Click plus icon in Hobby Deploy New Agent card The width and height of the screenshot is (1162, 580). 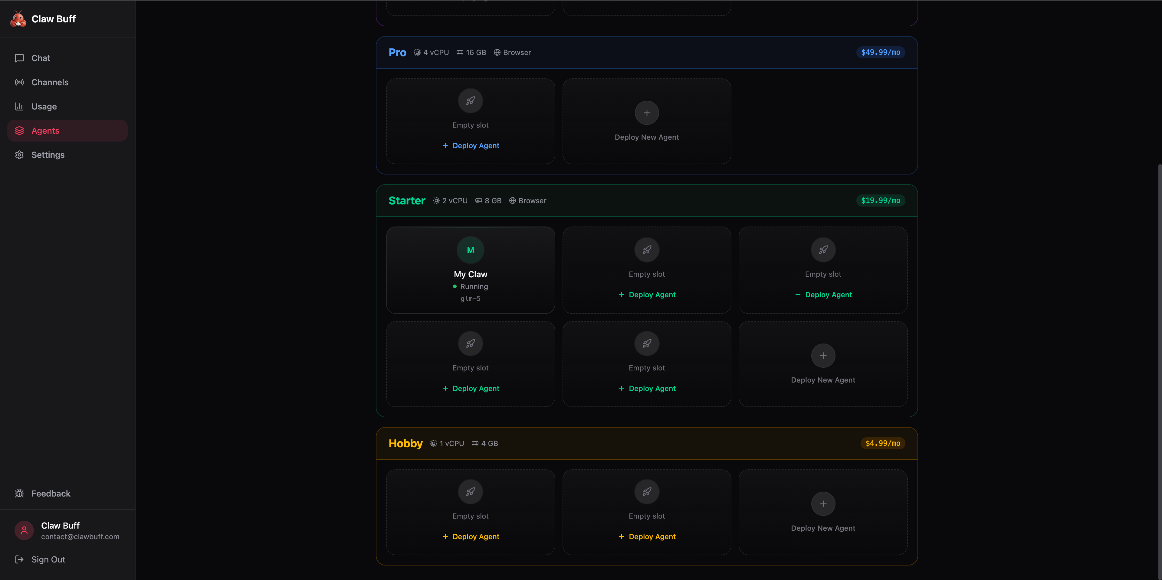[x=823, y=504]
